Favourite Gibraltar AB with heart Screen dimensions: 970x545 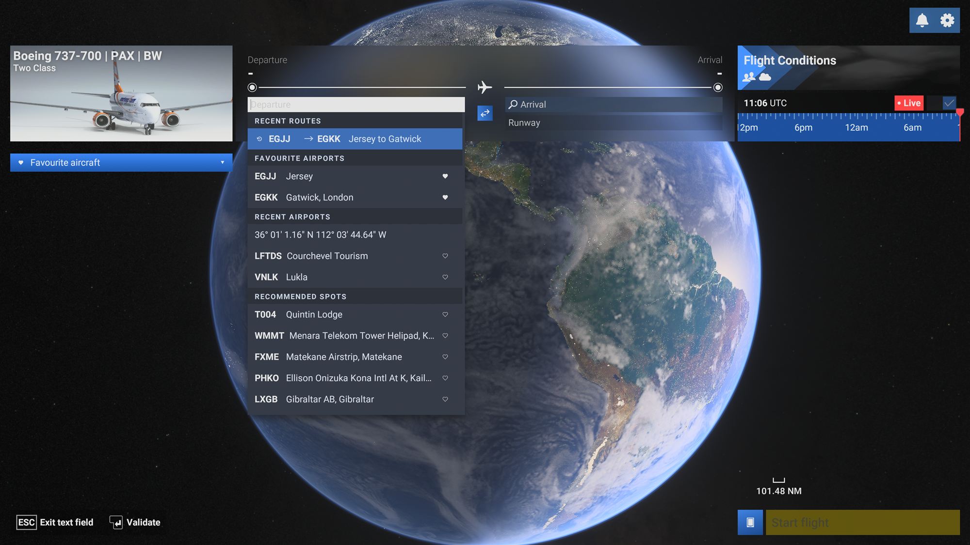(x=445, y=399)
